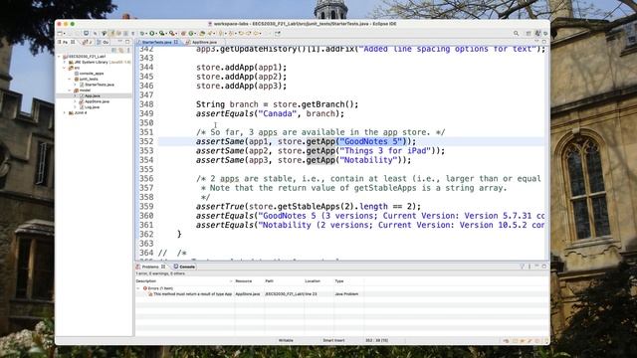The width and height of the screenshot is (637, 358).
Task: Open the Problems view menu icon
Action: tap(530, 267)
